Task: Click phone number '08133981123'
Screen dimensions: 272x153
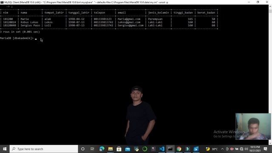Action: pyautogui.click(x=102, y=19)
